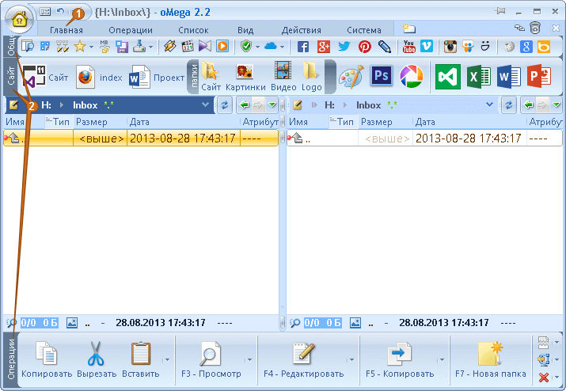Click the Instagram camera icon
This screenshot has height=391, width=566.
coord(450,47)
